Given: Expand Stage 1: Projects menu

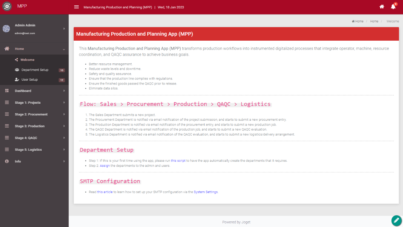Looking at the screenshot, I should pyautogui.click(x=34, y=103).
